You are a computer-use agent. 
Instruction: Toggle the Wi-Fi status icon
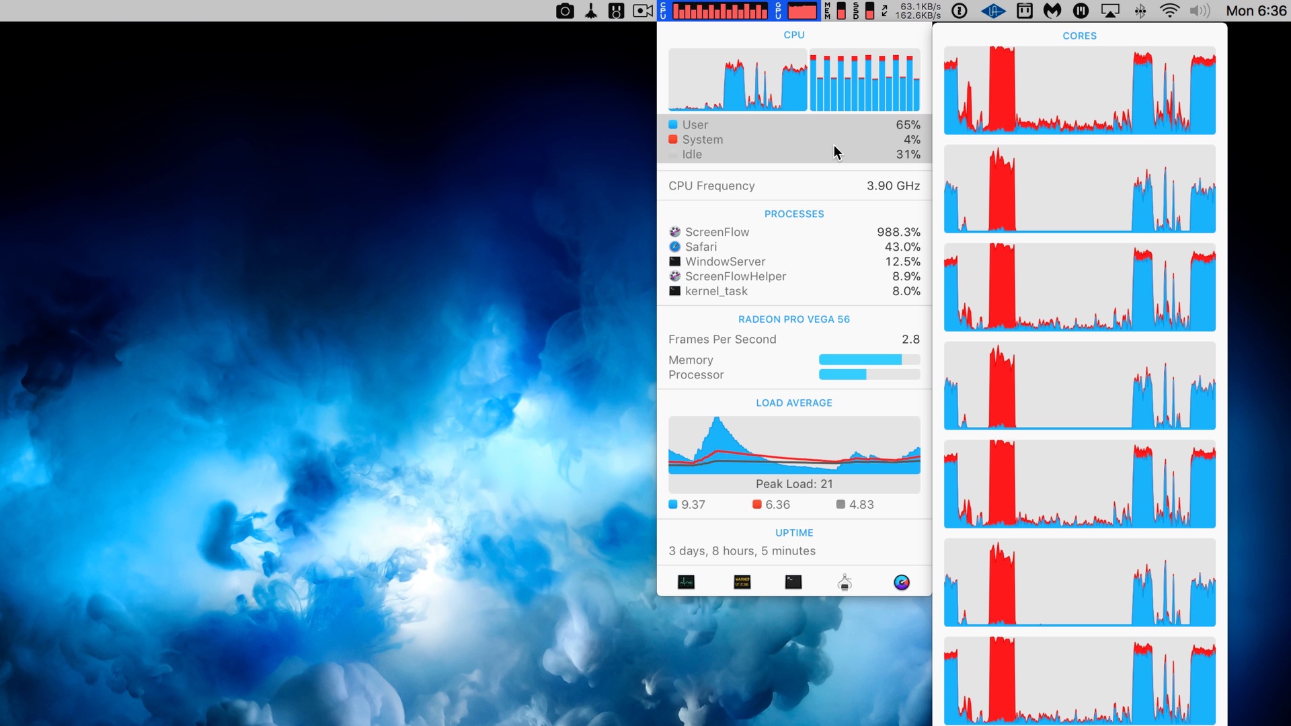pos(1170,11)
